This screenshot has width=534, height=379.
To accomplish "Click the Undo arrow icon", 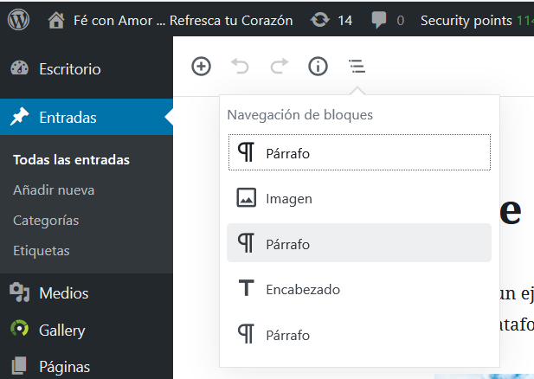I will click(240, 66).
